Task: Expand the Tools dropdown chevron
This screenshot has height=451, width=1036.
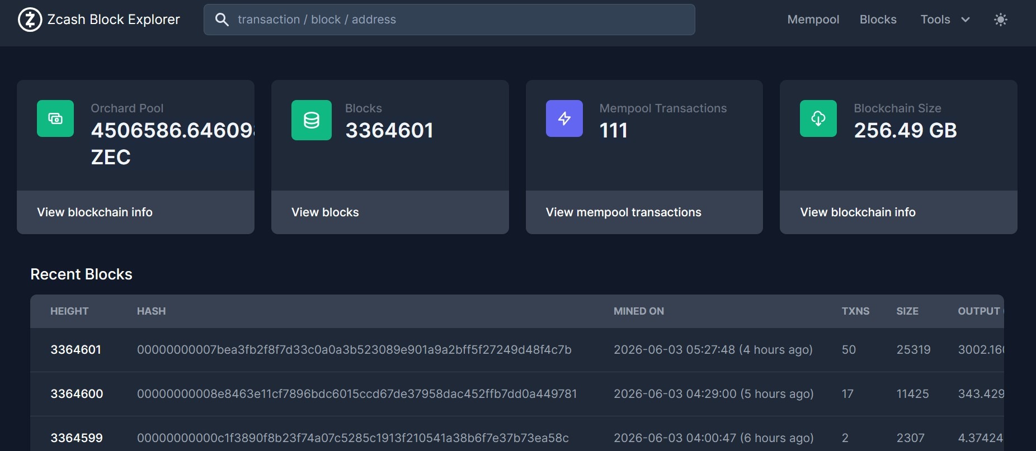Action: (965, 20)
